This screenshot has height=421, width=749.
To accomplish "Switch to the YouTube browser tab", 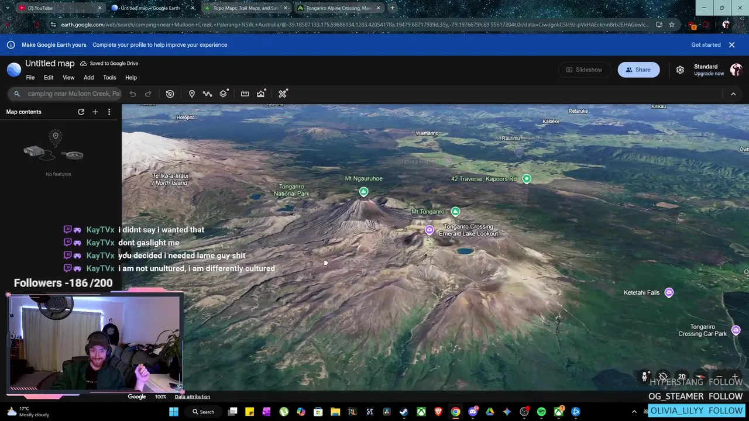I will [59, 8].
